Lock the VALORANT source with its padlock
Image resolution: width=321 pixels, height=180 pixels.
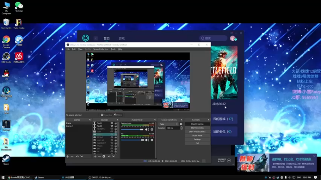tap(116, 143)
